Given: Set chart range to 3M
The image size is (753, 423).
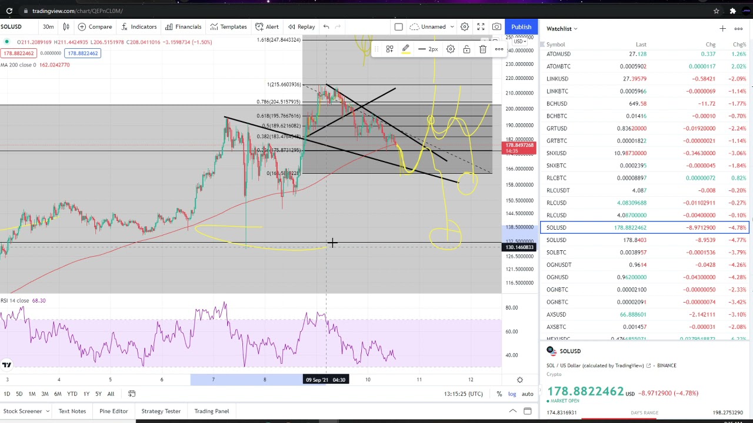Looking at the screenshot, I should (x=45, y=394).
